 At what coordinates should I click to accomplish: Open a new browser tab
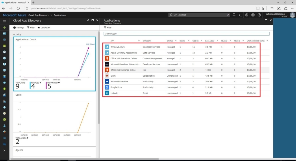click(34, 2)
